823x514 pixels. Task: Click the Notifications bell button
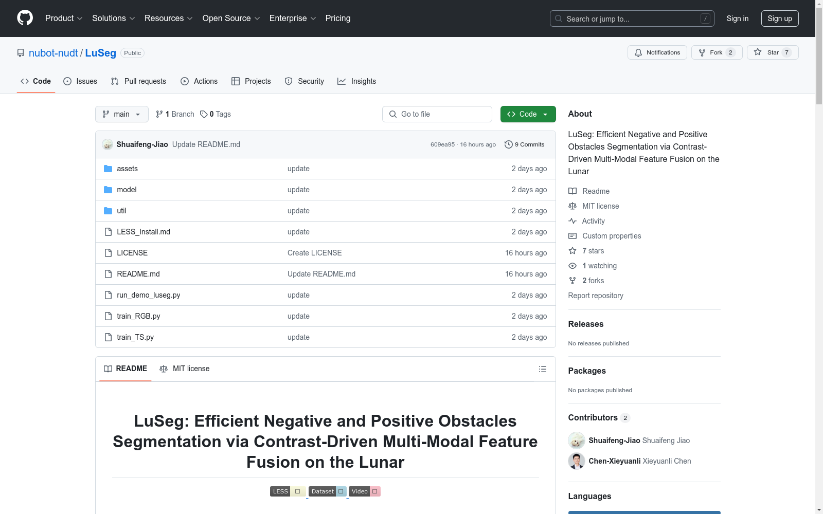pos(657,52)
